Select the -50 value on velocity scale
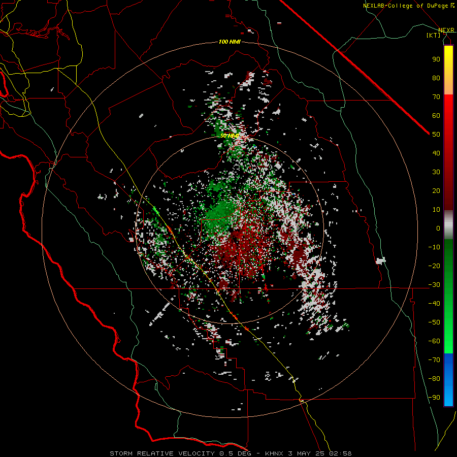The image size is (457, 457). coord(434,322)
